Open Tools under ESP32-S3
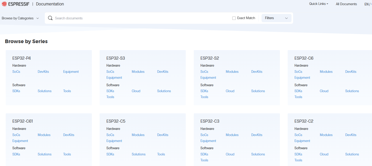The height and width of the screenshot is (166, 372). [110, 97]
